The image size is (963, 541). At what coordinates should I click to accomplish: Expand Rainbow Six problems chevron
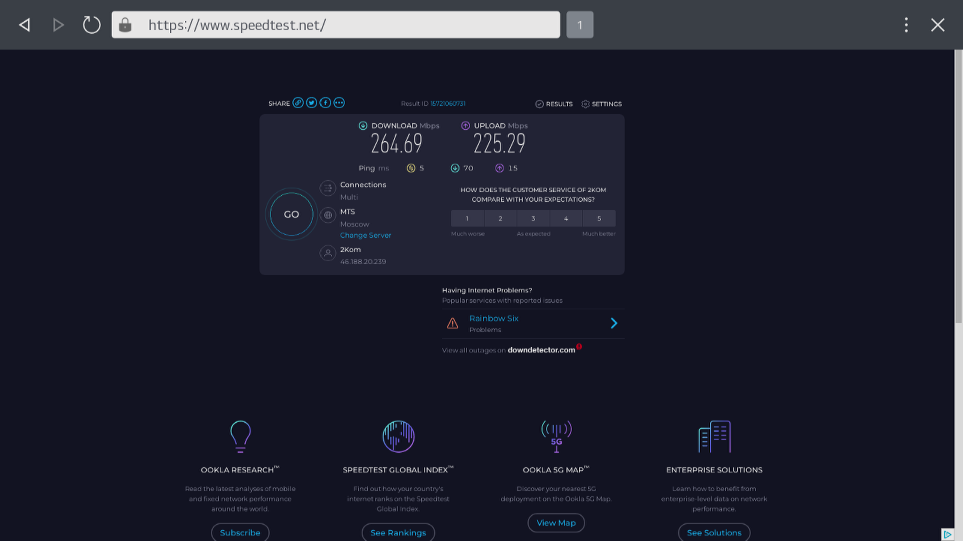[614, 323]
